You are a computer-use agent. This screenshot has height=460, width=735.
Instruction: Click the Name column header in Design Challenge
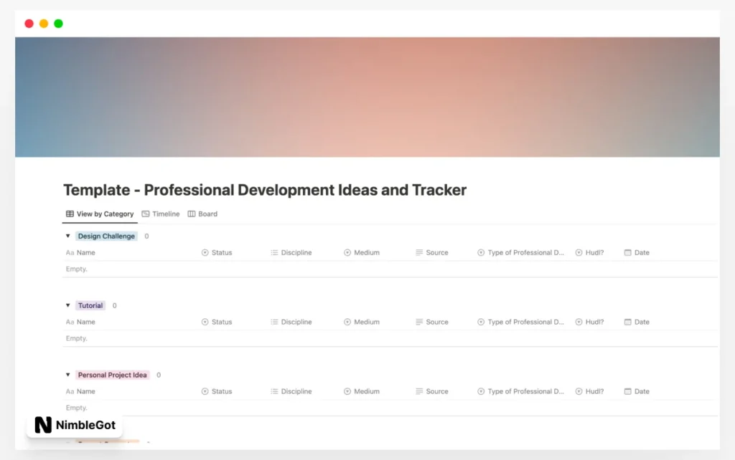point(80,252)
